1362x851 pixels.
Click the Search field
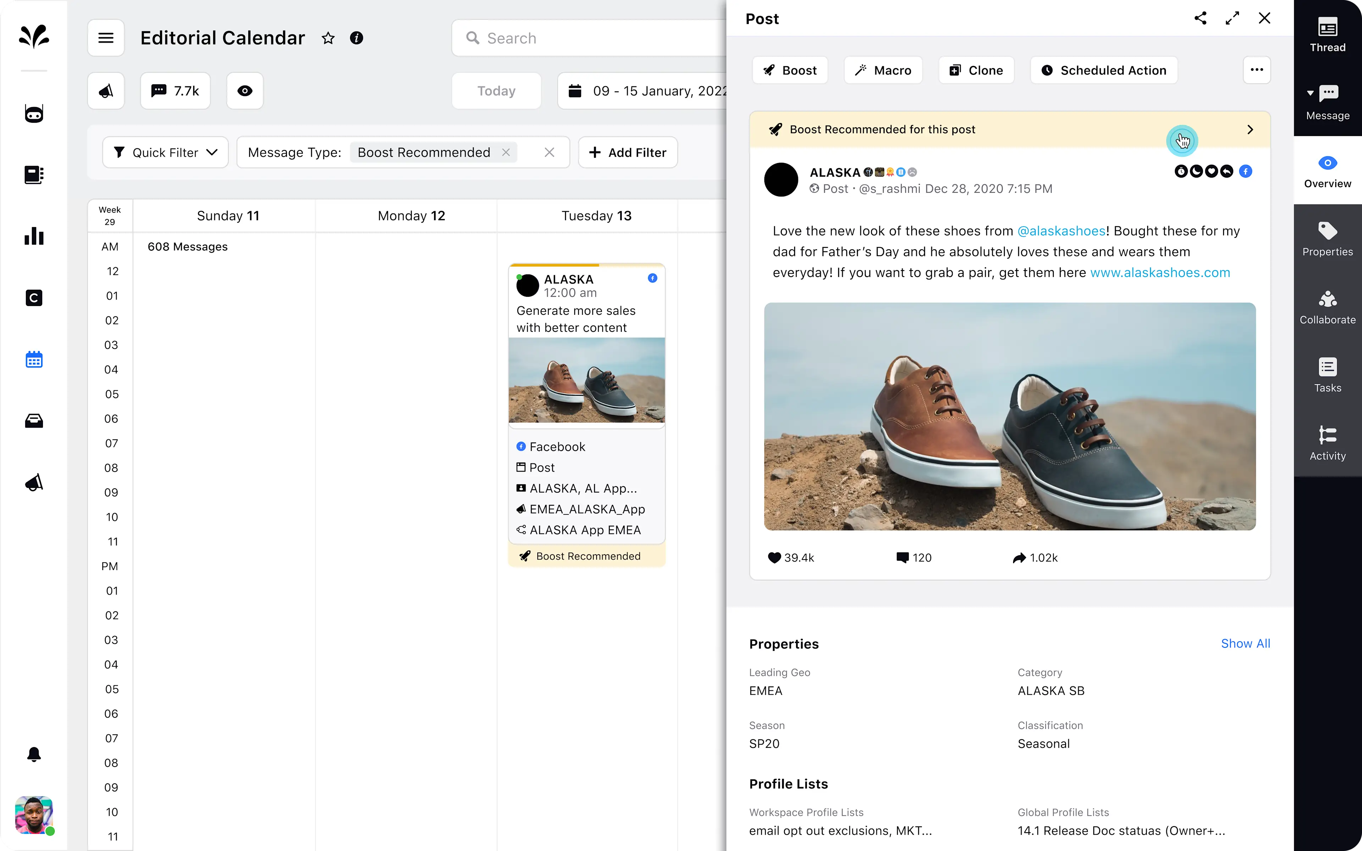pyautogui.click(x=589, y=38)
